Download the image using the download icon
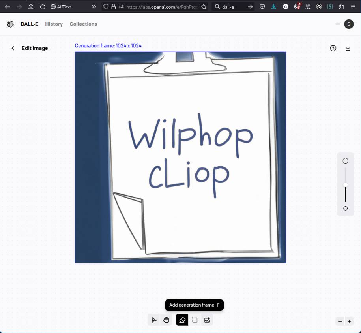The height and width of the screenshot is (333, 361). tap(348, 48)
